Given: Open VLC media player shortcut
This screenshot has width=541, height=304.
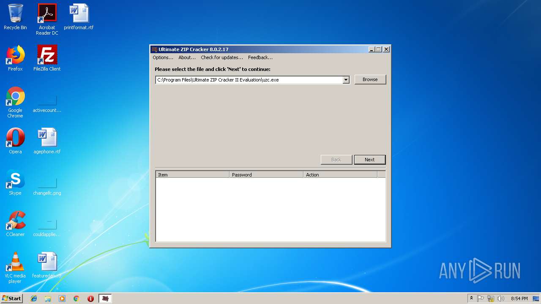Looking at the screenshot, I should [x=15, y=268].
